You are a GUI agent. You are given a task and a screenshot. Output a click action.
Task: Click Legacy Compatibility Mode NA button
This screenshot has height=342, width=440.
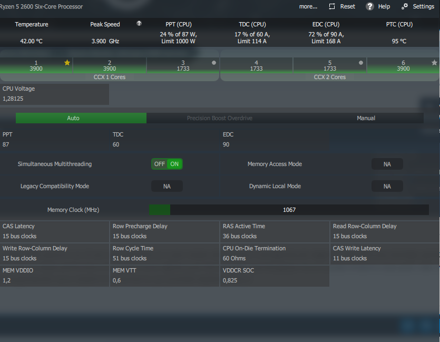tap(167, 187)
